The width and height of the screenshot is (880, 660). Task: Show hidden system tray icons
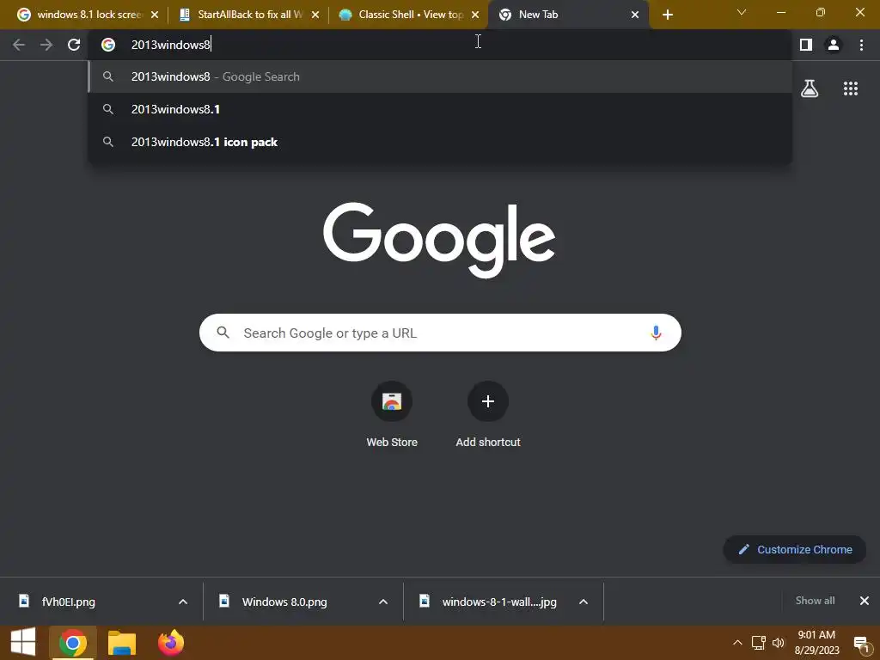[737, 643]
